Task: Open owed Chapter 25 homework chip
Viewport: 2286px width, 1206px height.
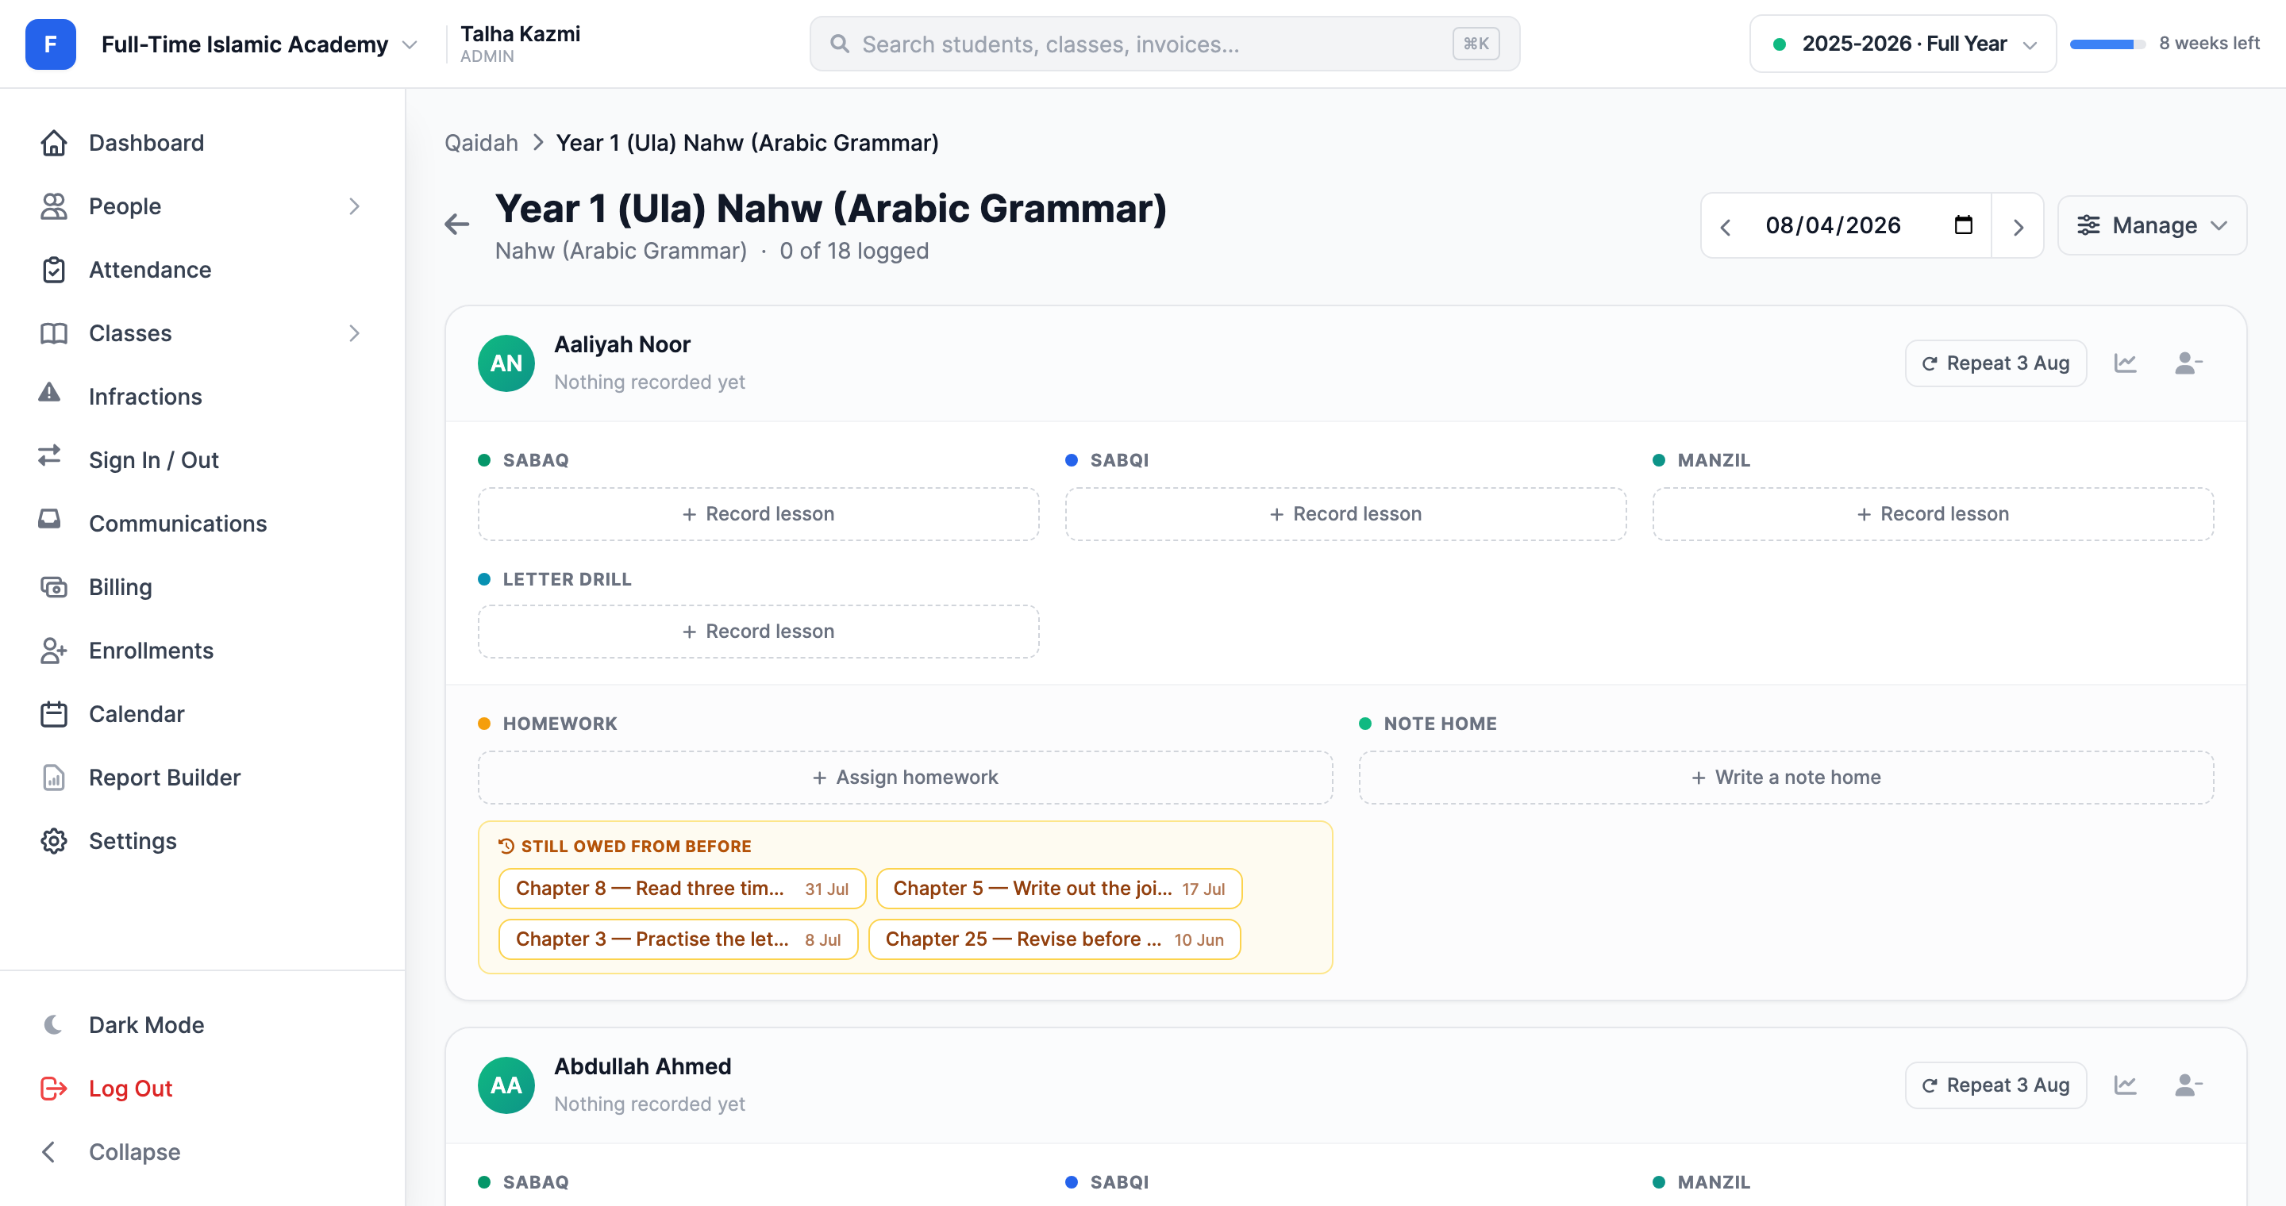Action: click(x=1054, y=939)
